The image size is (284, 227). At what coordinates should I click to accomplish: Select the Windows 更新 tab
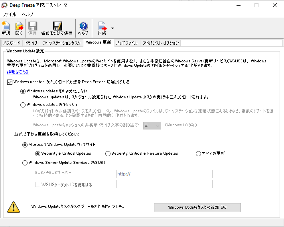click(x=99, y=42)
